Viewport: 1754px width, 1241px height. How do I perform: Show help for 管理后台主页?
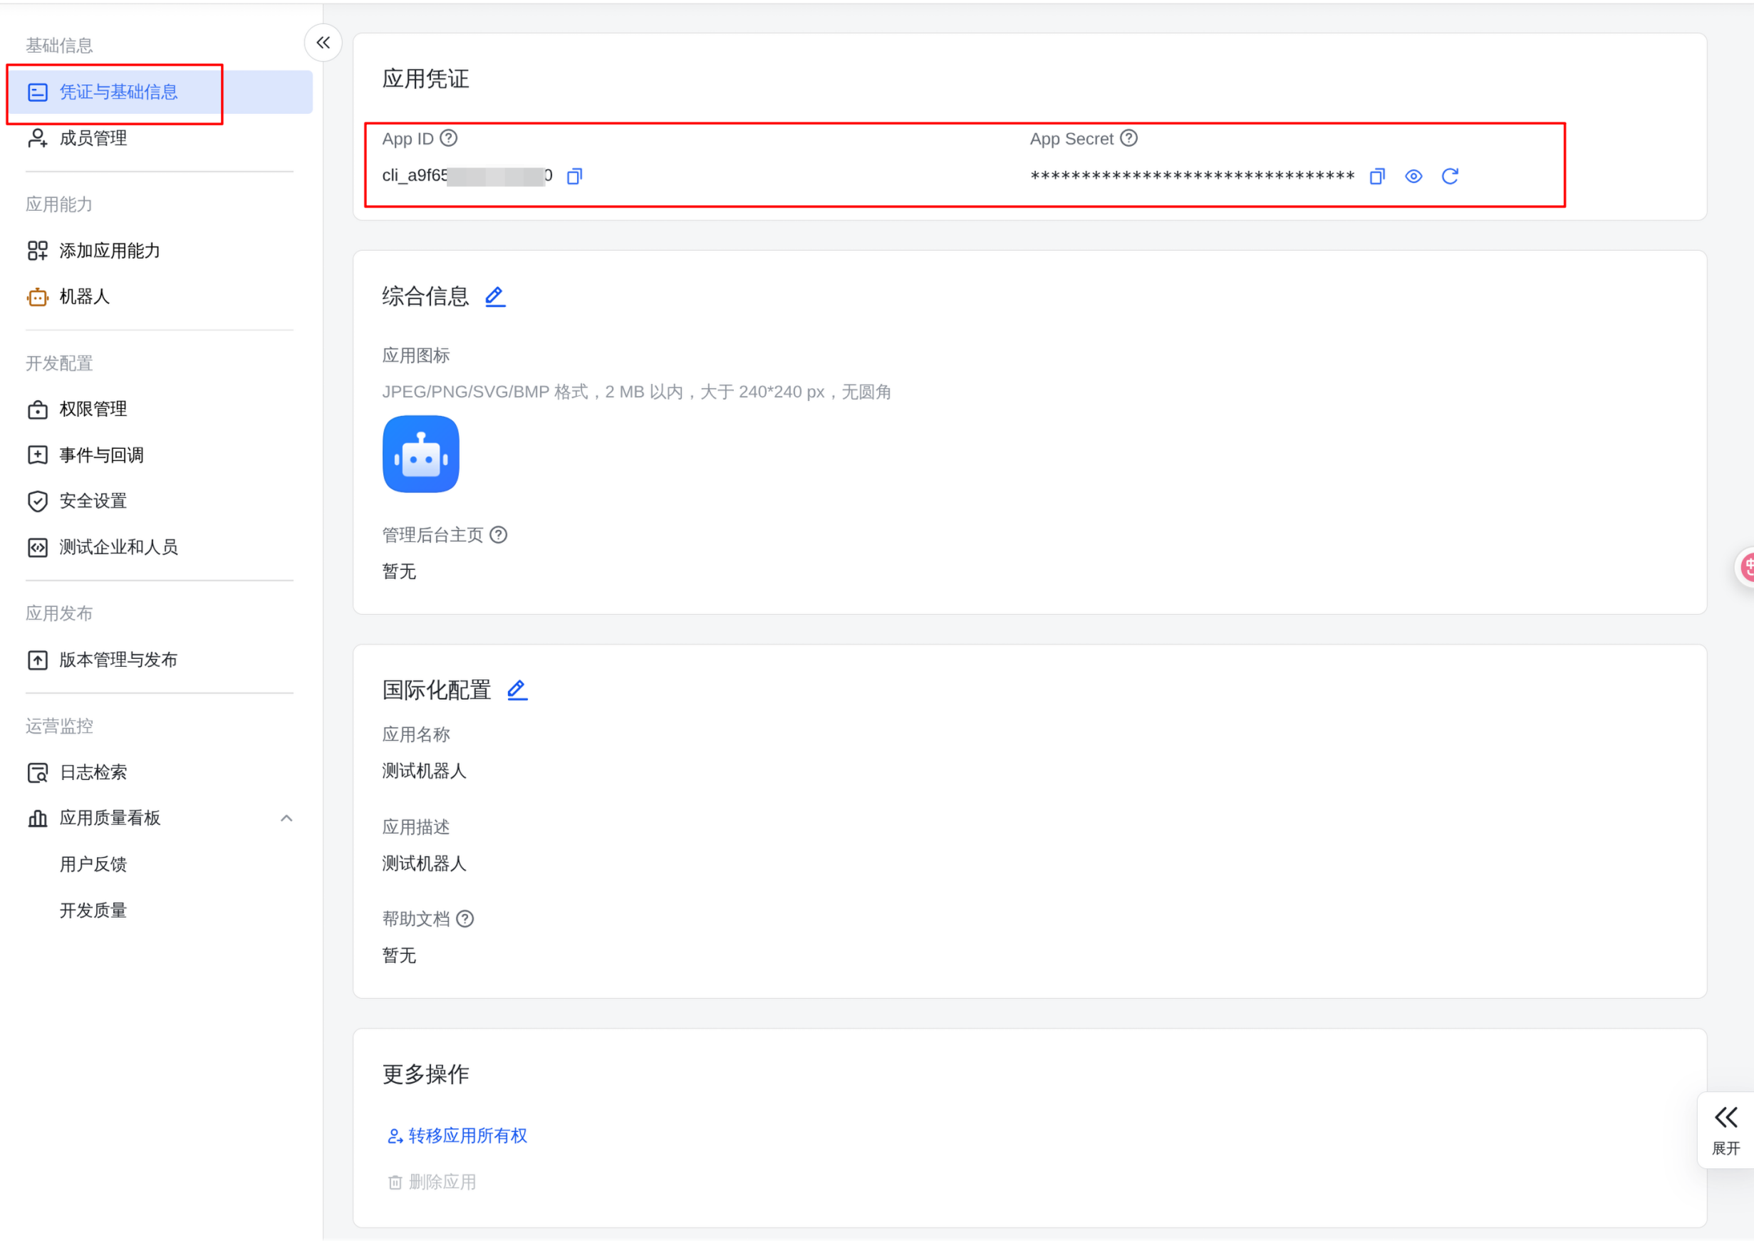[499, 535]
